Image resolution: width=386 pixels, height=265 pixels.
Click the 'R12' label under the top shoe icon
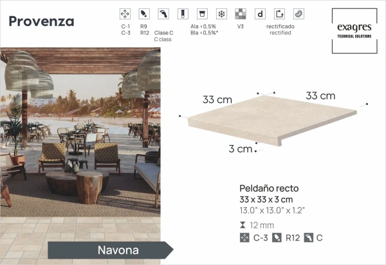tap(145, 33)
